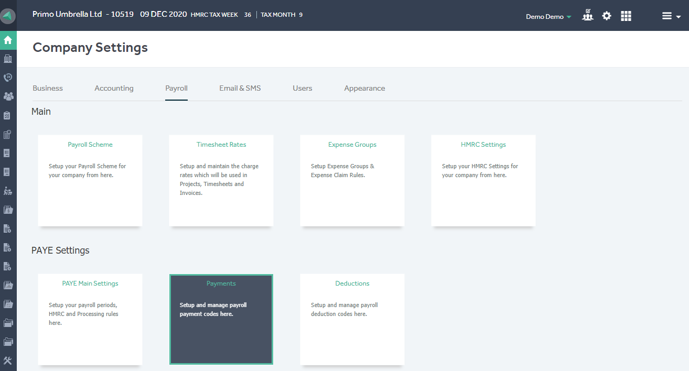
Task: Open the settings gear icon in header
Action: 607,16
